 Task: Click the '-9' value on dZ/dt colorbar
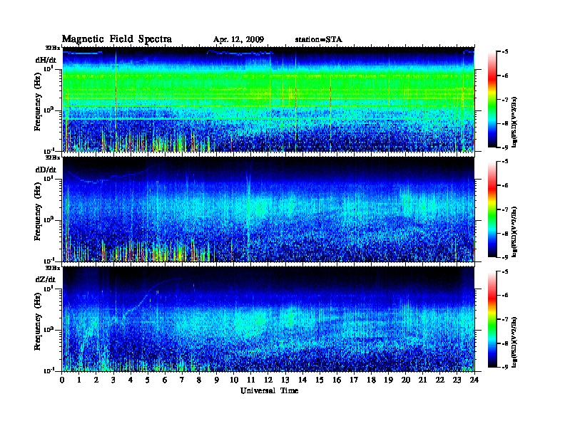point(504,367)
